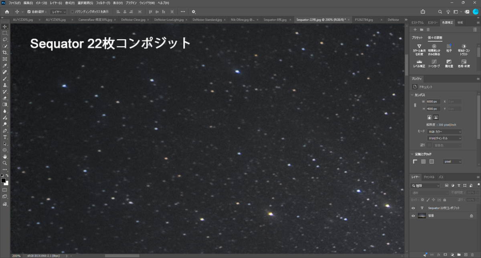
Task: Open the フィルター(T) menu
Action: point(103,3)
